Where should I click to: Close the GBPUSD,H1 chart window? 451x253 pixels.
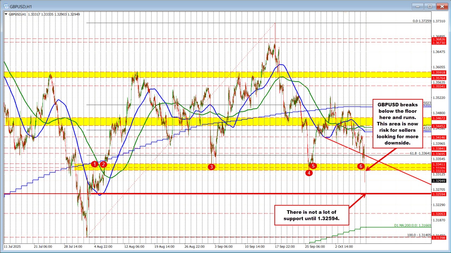point(441,6)
